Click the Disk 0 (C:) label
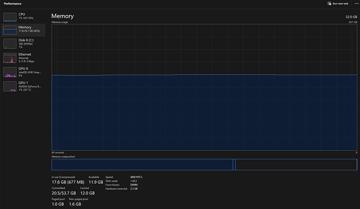The image size is (360, 209). coord(26,40)
